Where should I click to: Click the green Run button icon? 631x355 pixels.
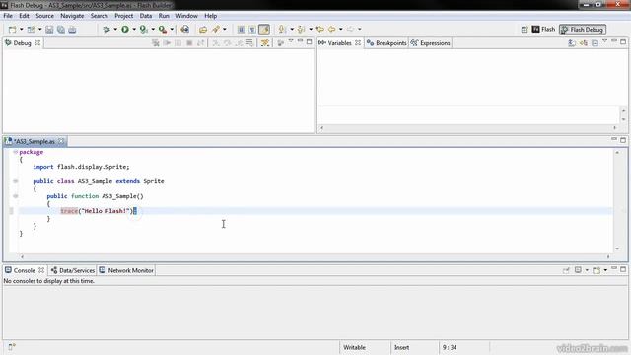(125, 29)
